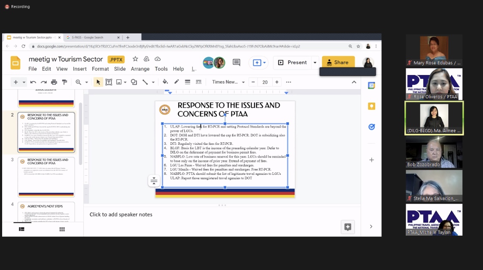Viewport: 483px width, 270px height.
Task: Click the Present button
Action: click(x=293, y=63)
